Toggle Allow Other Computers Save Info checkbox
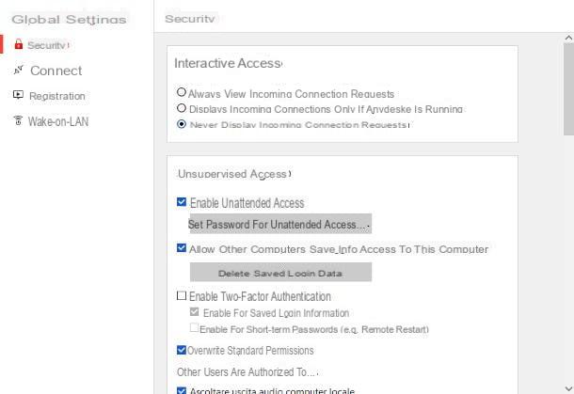Viewport: 574px width, 394px height. click(182, 248)
